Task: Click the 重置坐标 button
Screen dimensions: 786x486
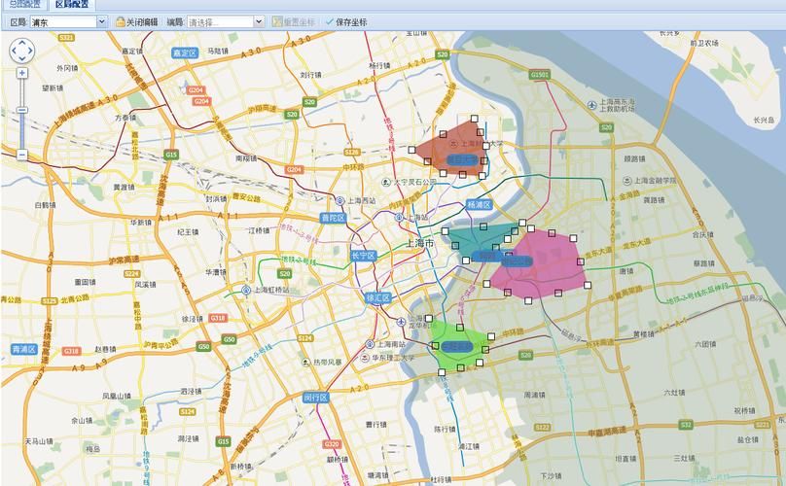Action: [x=293, y=21]
